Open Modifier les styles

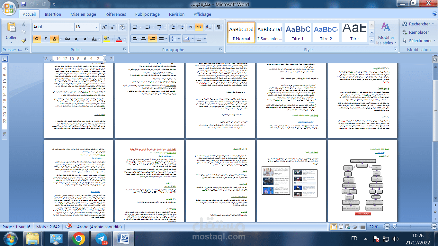coord(386,33)
